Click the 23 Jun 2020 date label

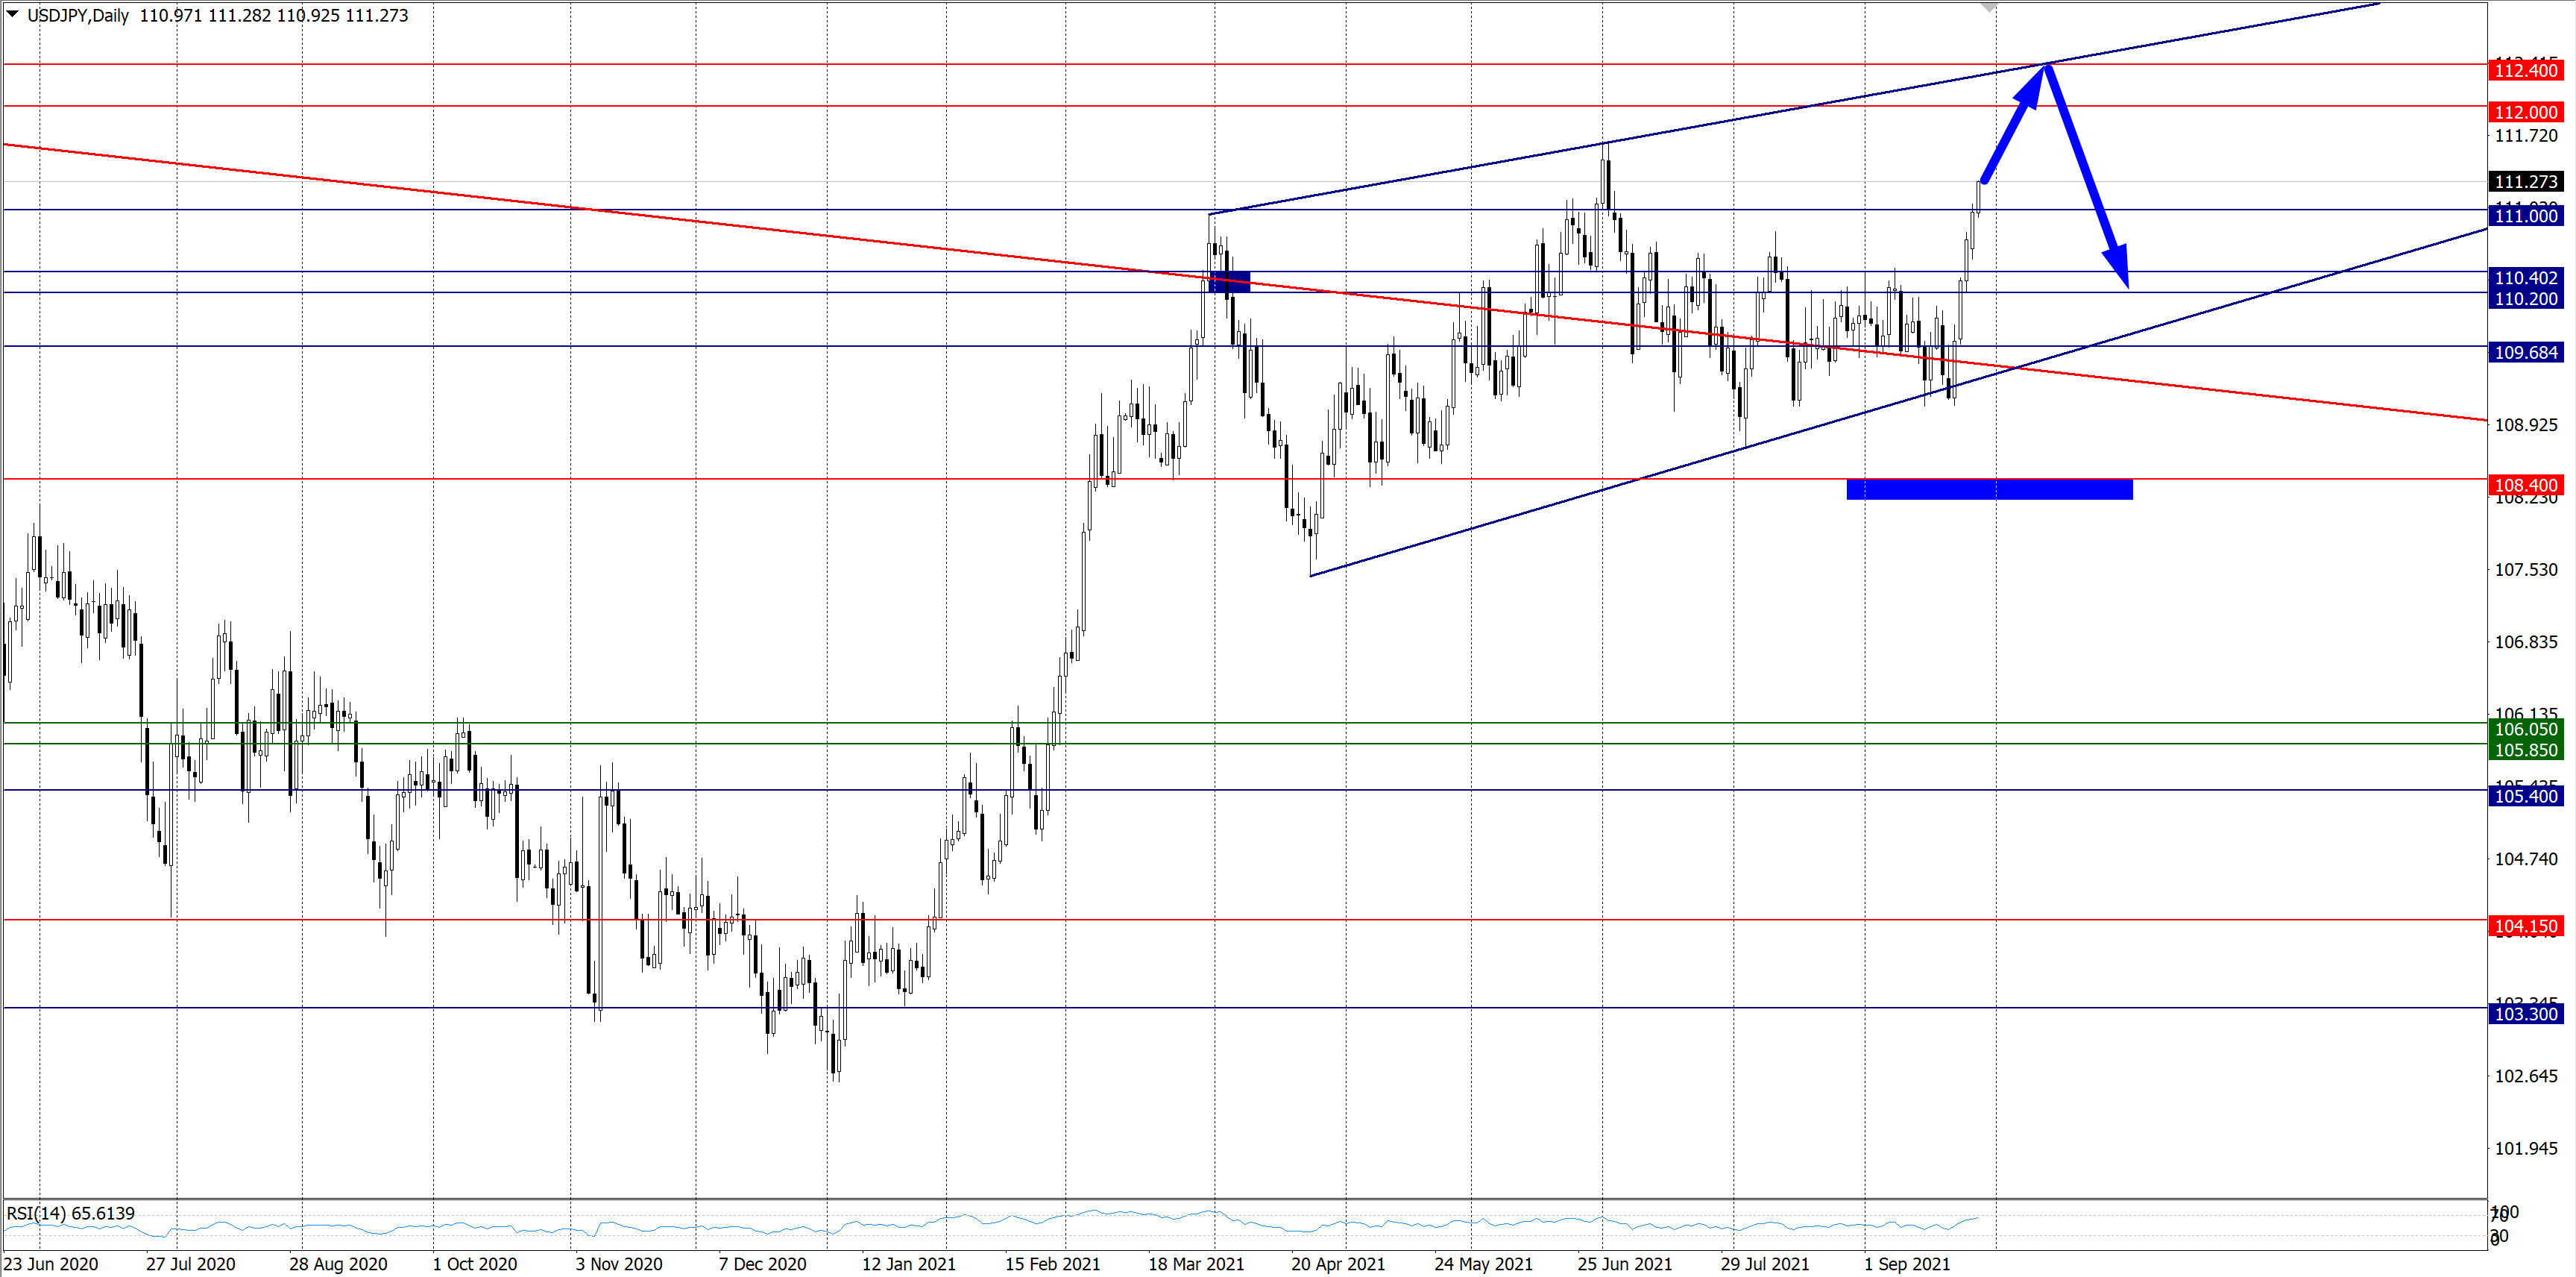(50, 1264)
